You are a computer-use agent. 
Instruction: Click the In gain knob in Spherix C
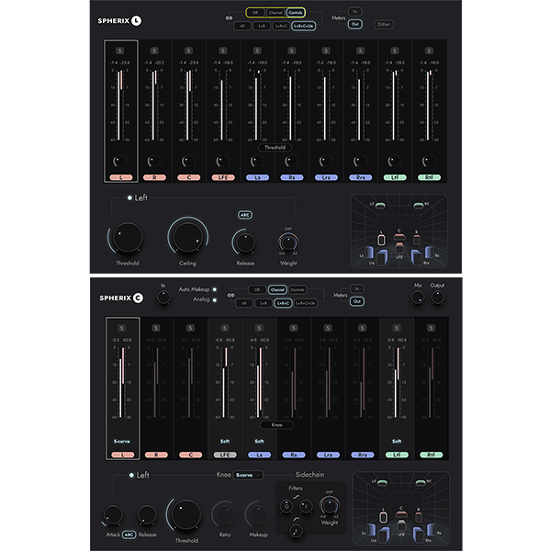pos(163,298)
